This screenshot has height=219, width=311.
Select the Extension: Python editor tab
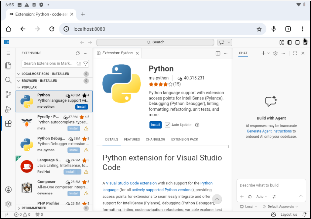(117, 53)
